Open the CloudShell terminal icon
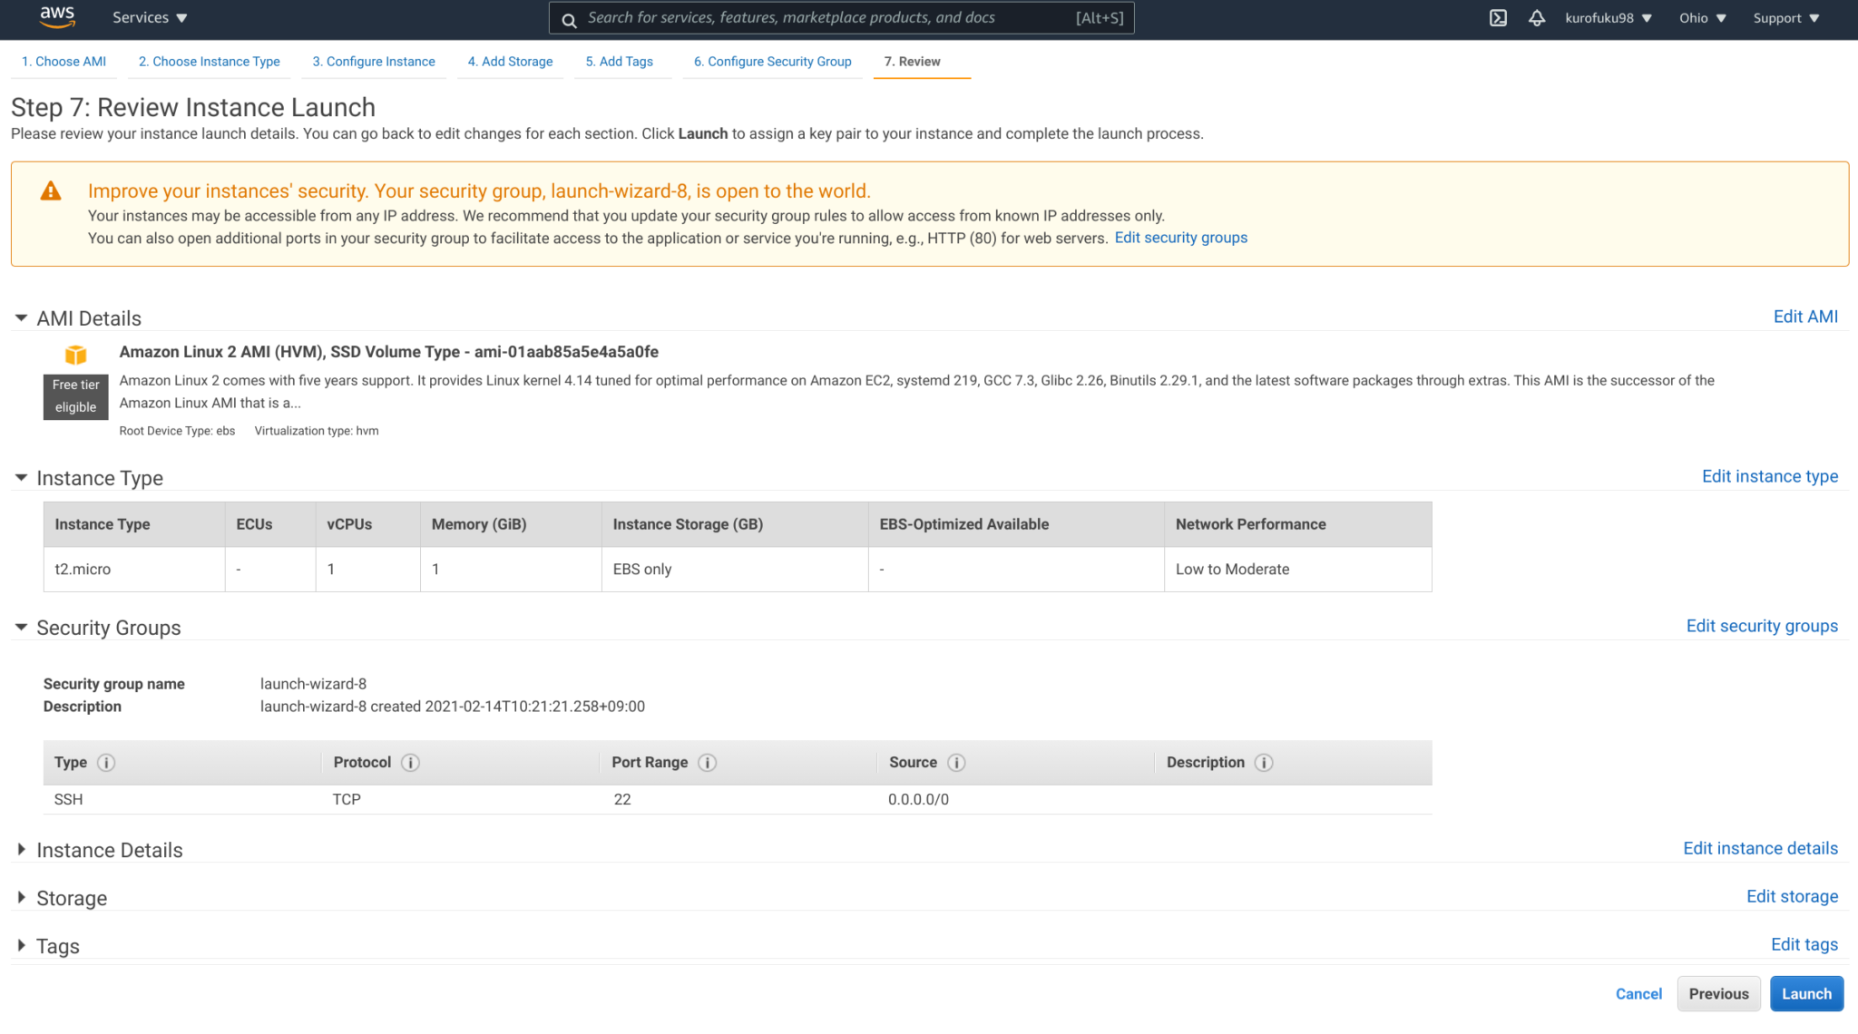 tap(1498, 17)
